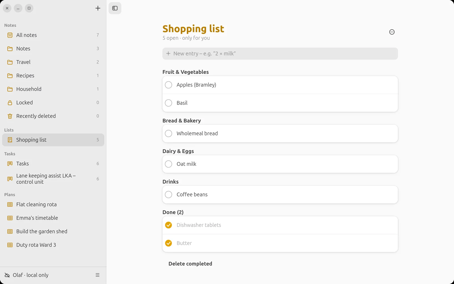Image resolution: width=454 pixels, height=284 pixels.
Task: Click the Shopping list title heading
Action: tap(193, 29)
